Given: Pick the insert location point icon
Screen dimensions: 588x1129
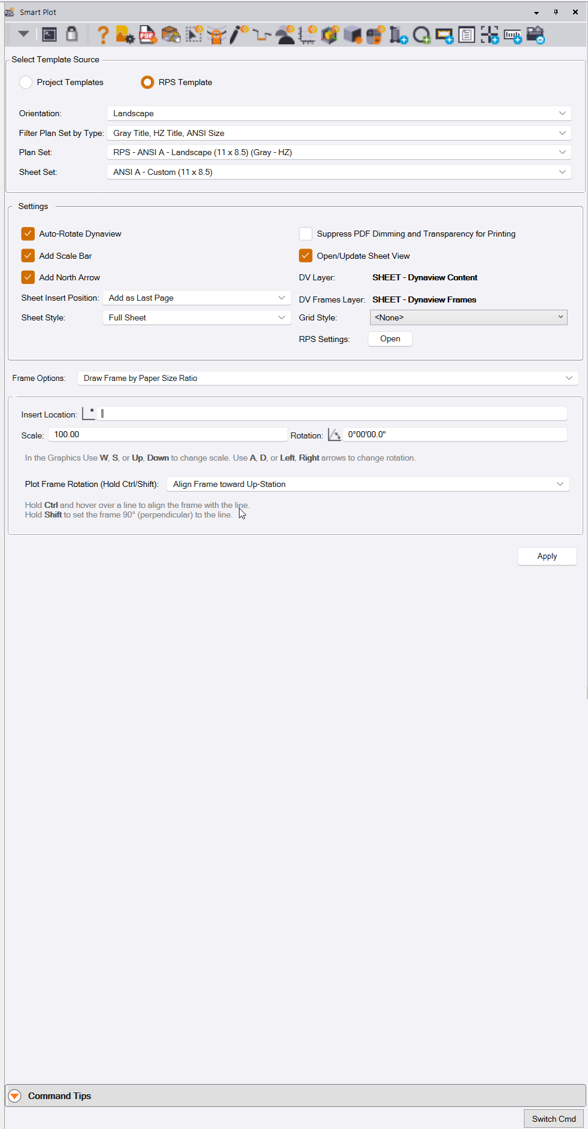Looking at the screenshot, I should click(x=89, y=413).
